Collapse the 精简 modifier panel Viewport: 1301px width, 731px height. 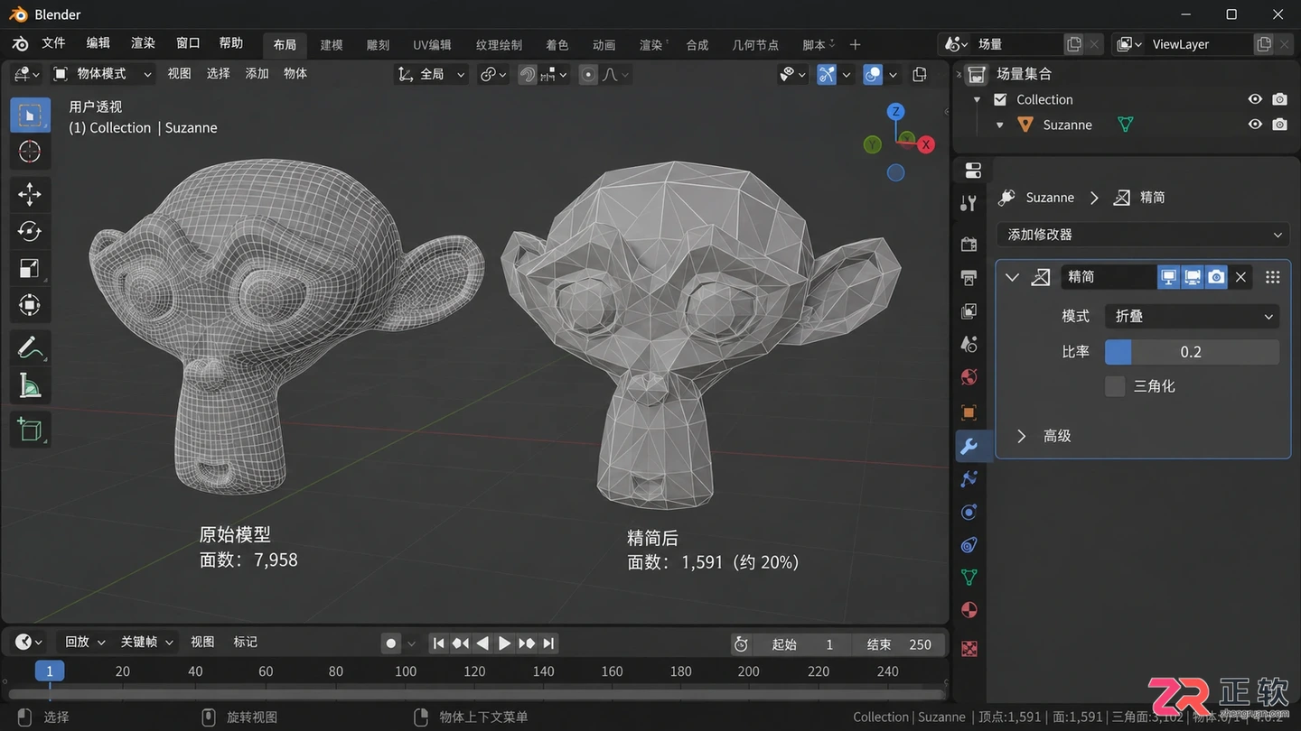[x=1013, y=277]
